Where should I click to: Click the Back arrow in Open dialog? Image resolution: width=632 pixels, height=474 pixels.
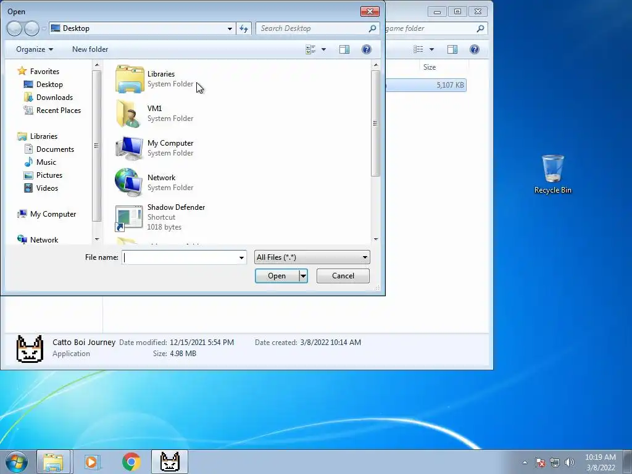15,28
